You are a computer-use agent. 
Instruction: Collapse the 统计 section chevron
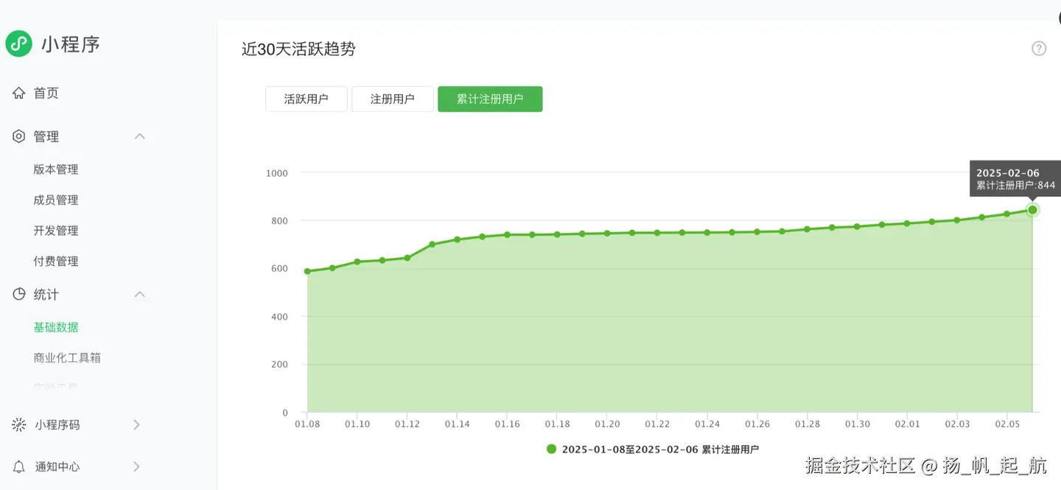click(x=139, y=294)
